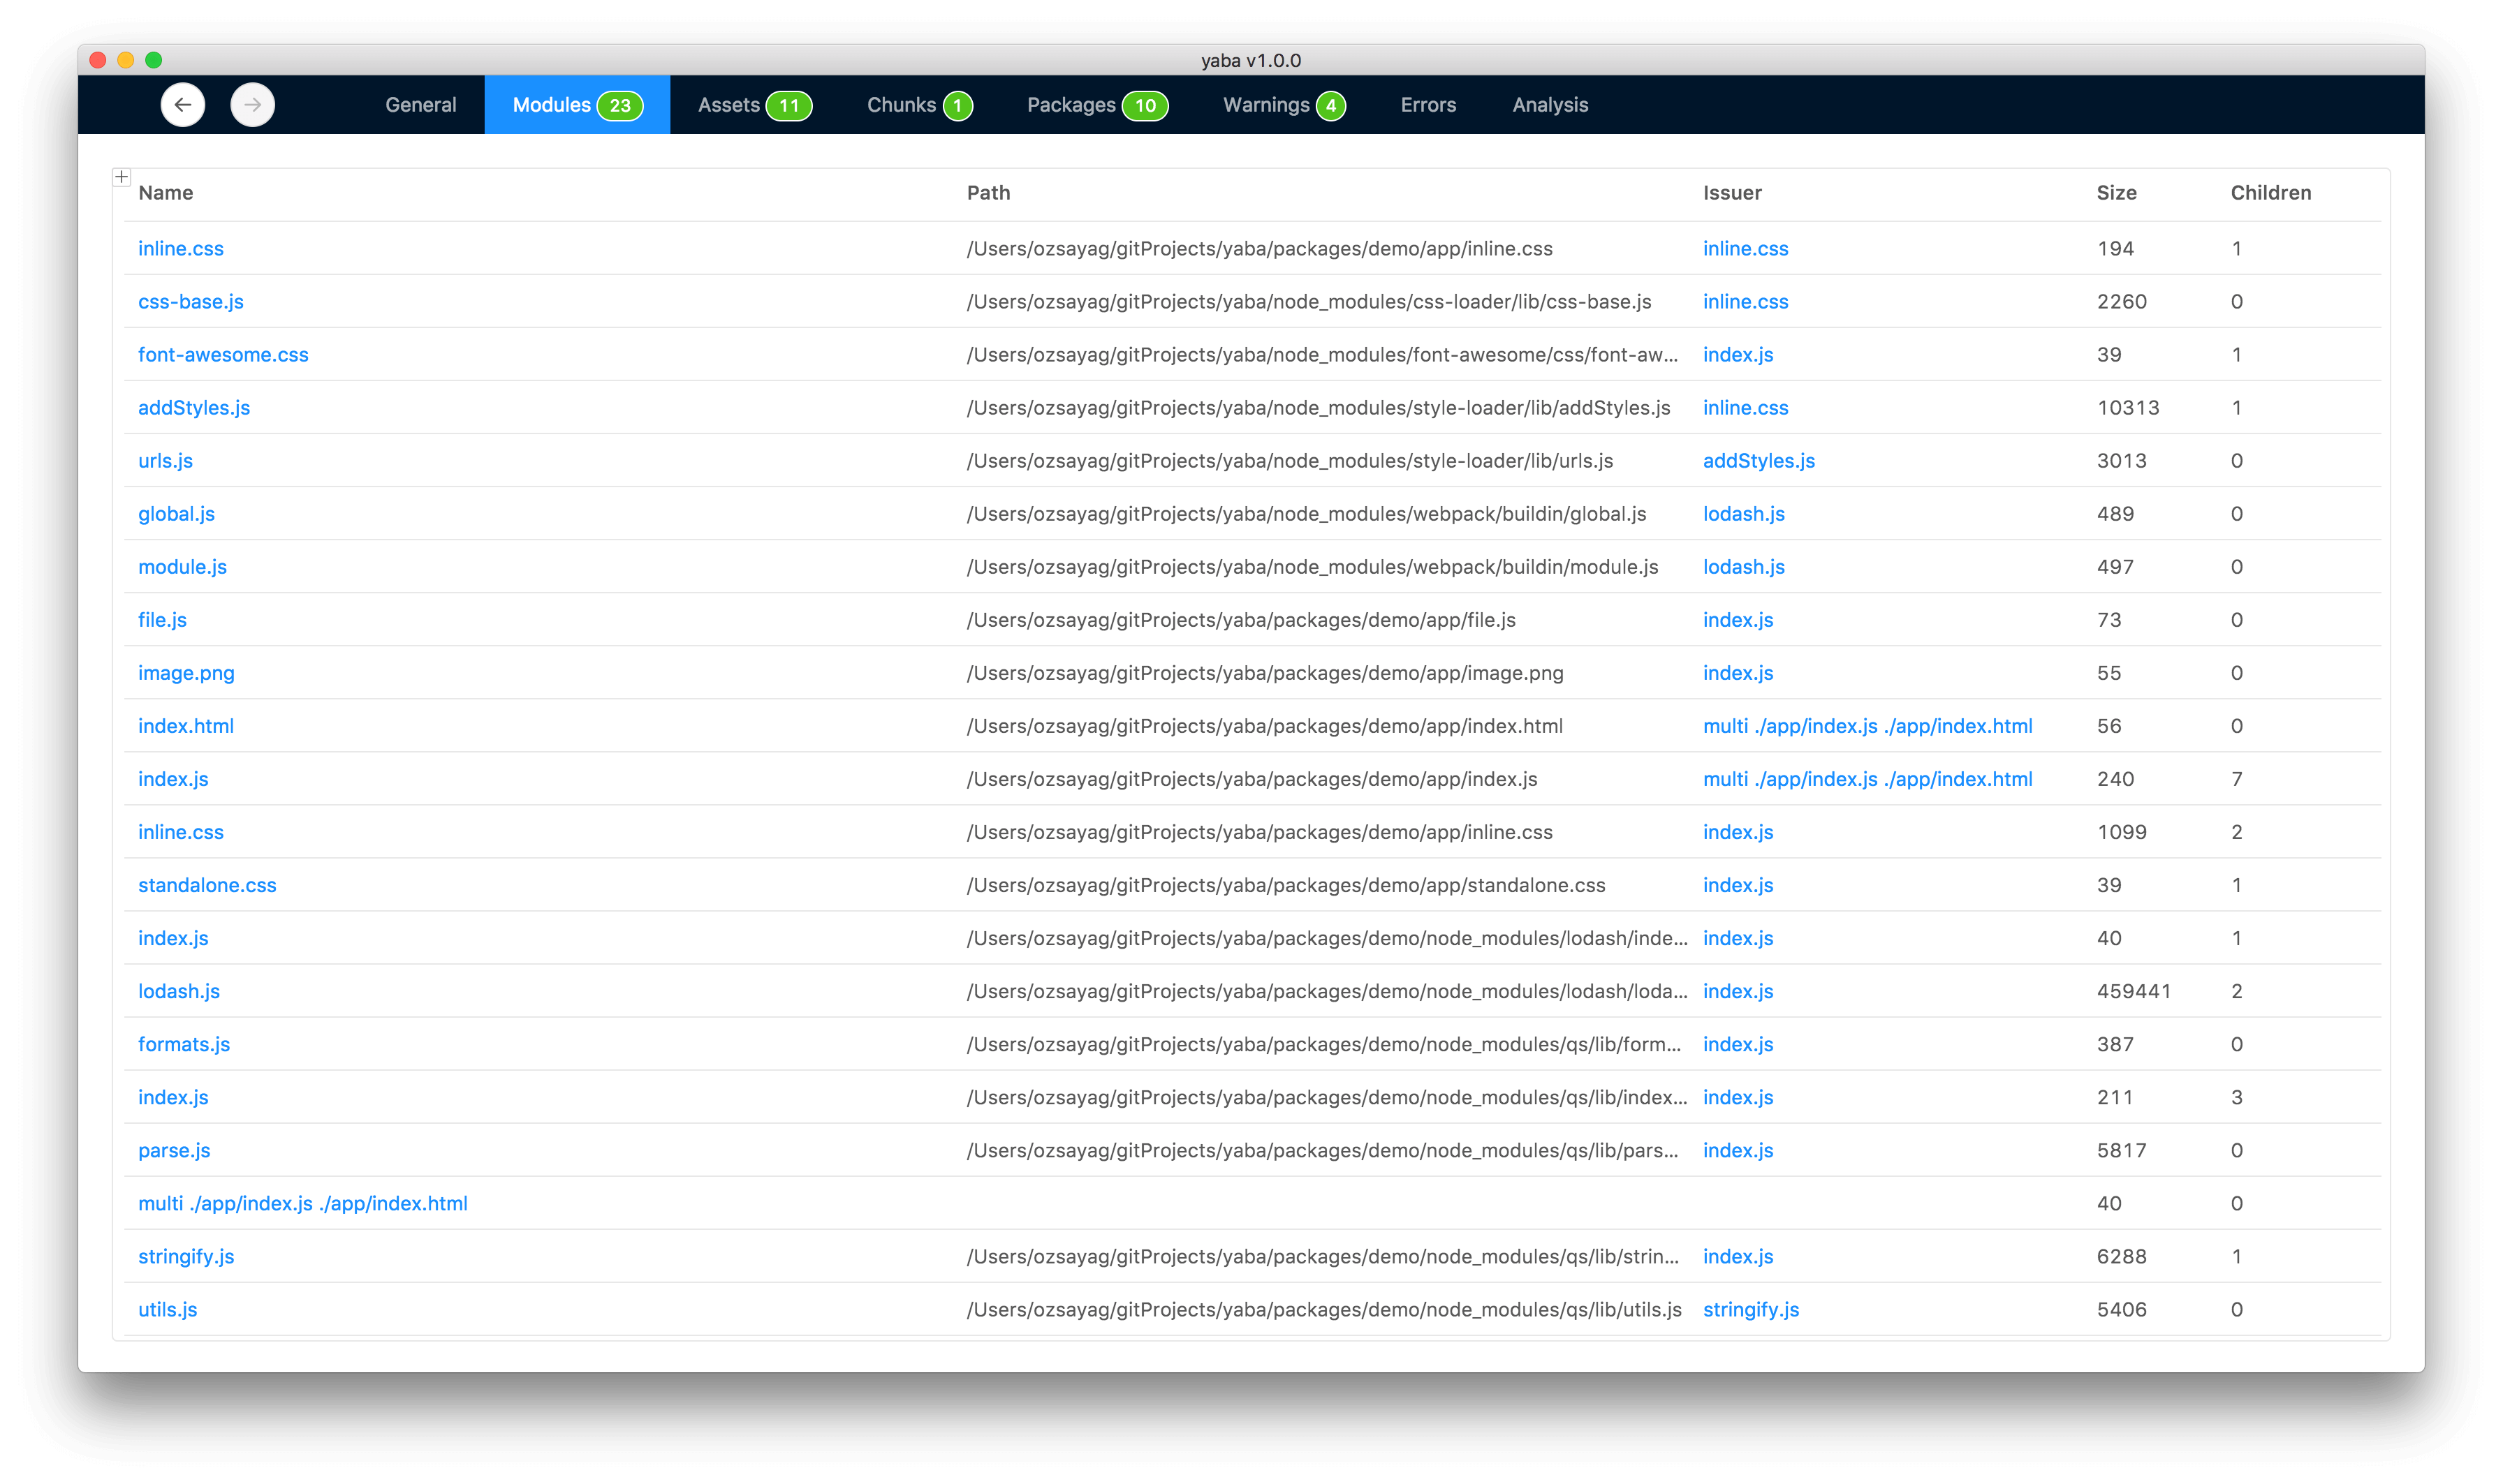Select the path of image.png
This screenshot has width=2503, height=1484.
click(1265, 673)
